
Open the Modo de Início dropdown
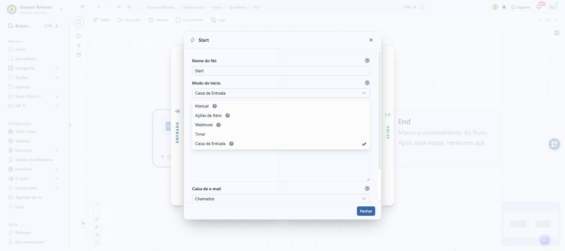tap(281, 93)
